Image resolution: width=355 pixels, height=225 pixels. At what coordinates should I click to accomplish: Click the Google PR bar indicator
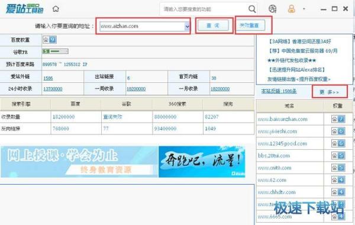click(55, 52)
